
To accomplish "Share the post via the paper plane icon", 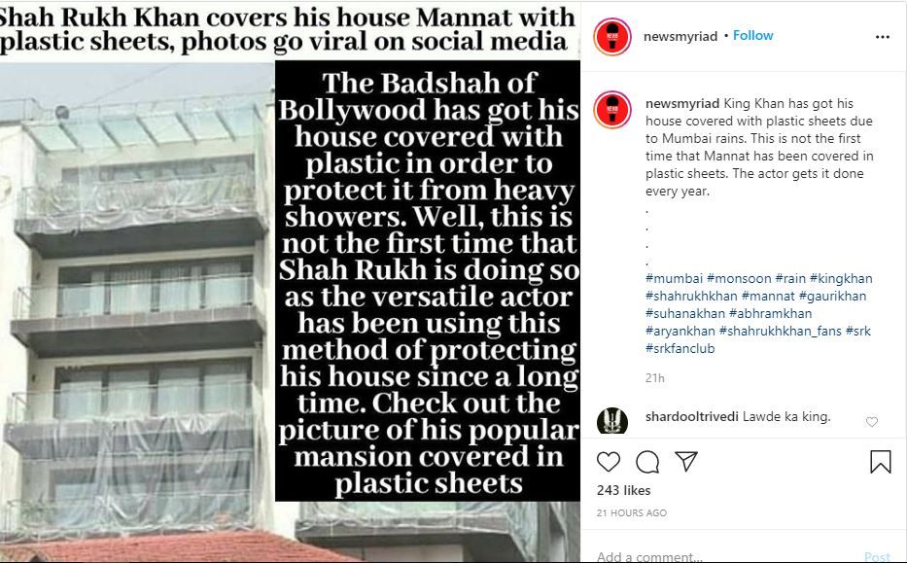I will coord(686,461).
